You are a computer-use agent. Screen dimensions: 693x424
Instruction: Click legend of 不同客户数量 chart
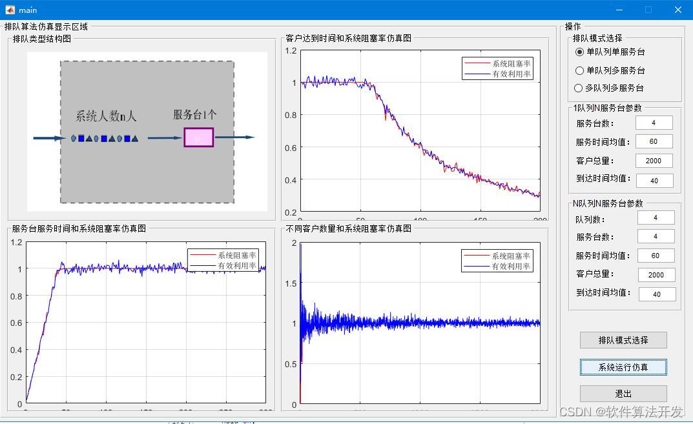click(x=497, y=261)
